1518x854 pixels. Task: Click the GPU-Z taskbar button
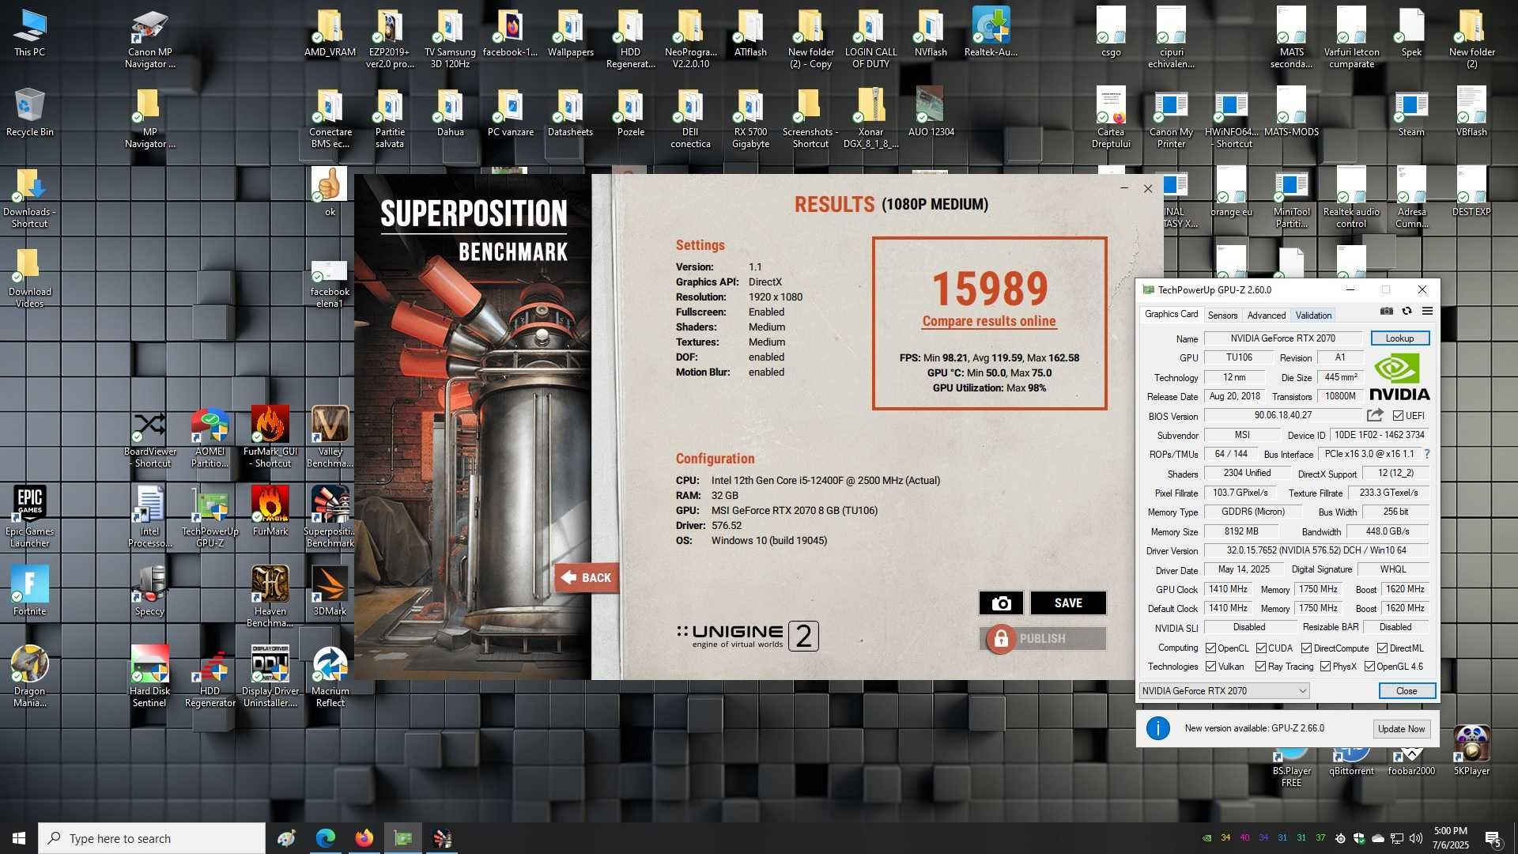point(402,838)
